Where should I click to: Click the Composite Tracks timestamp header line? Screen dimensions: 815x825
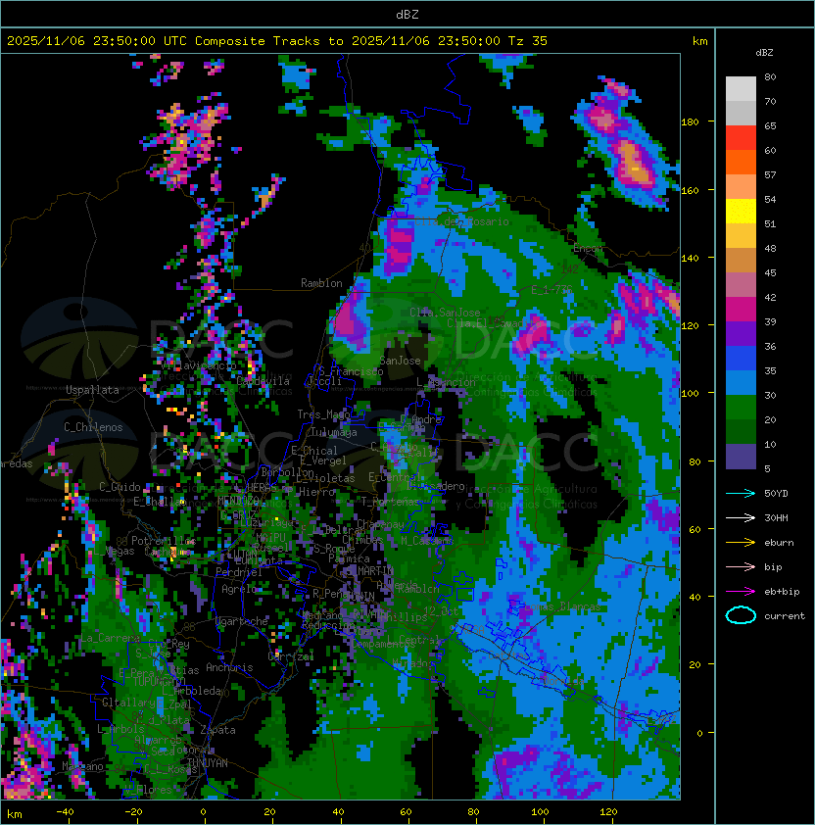[x=277, y=41]
